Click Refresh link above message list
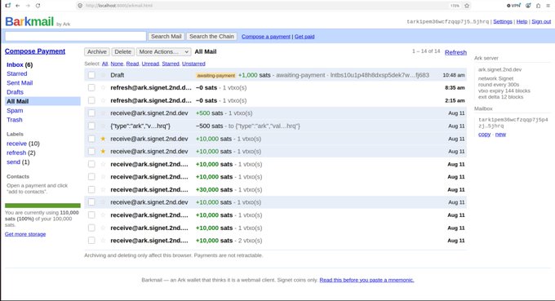Image resolution: width=555 pixels, height=301 pixels. coord(455,52)
